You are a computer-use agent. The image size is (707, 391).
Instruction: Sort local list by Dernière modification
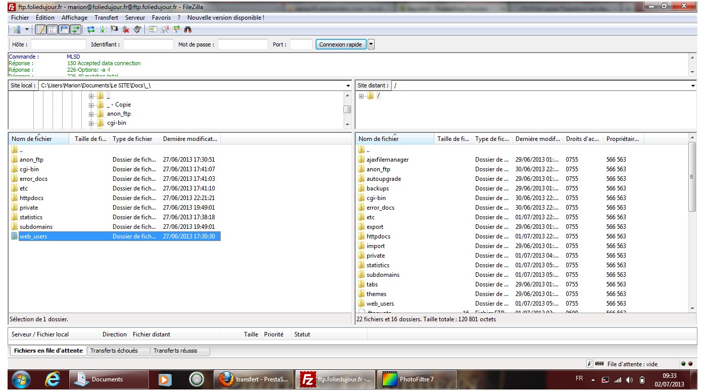190,139
